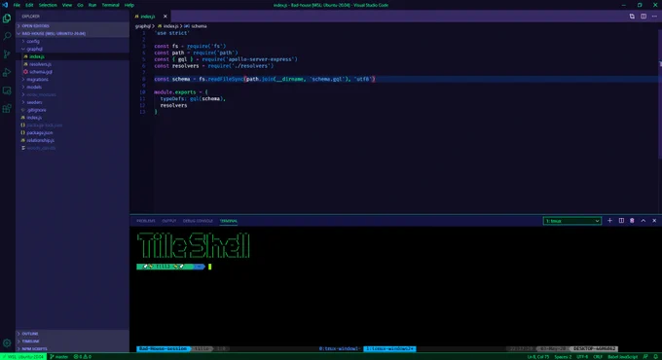Click the WSL Ubuntu-20.04 remote indicator
The height and width of the screenshot is (360, 662).
coord(22,357)
